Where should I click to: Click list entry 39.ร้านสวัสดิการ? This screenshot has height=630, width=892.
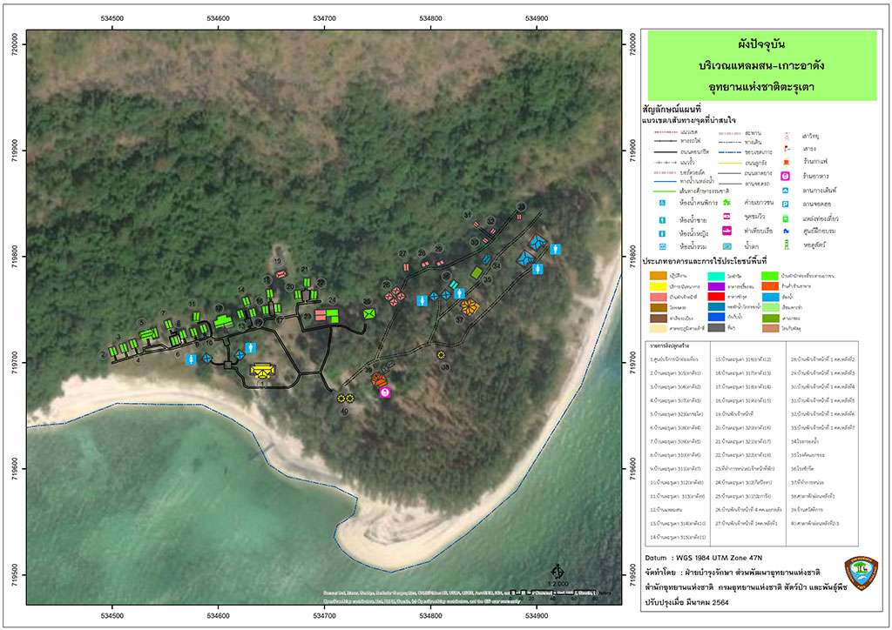[x=807, y=510]
